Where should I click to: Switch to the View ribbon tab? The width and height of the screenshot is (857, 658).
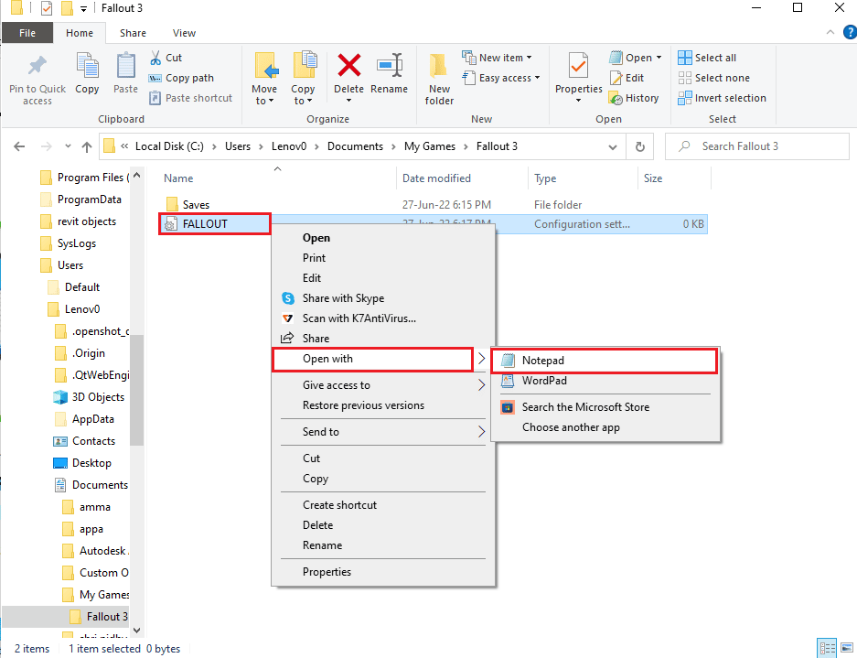tap(184, 33)
